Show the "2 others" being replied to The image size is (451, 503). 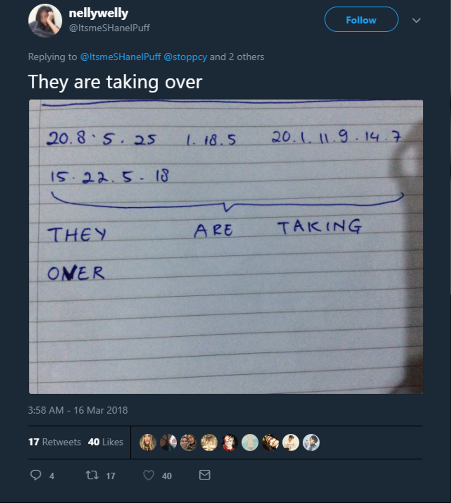246,57
